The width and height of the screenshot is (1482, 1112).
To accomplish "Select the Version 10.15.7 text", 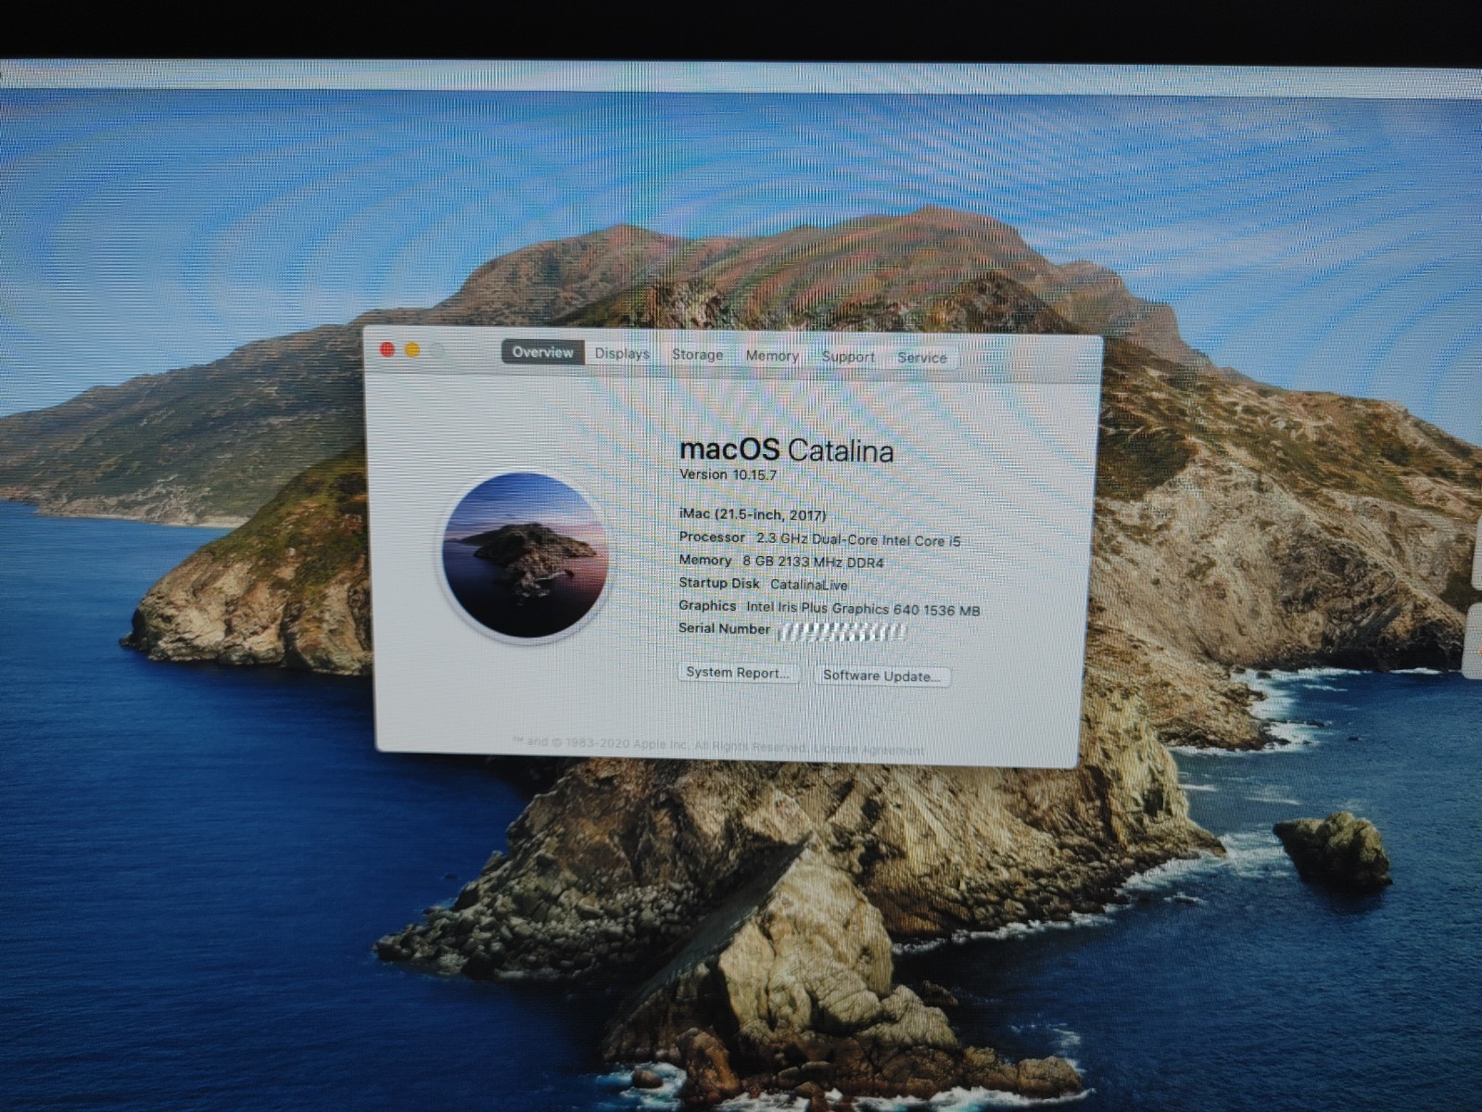I will pyautogui.click(x=728, y=474).
